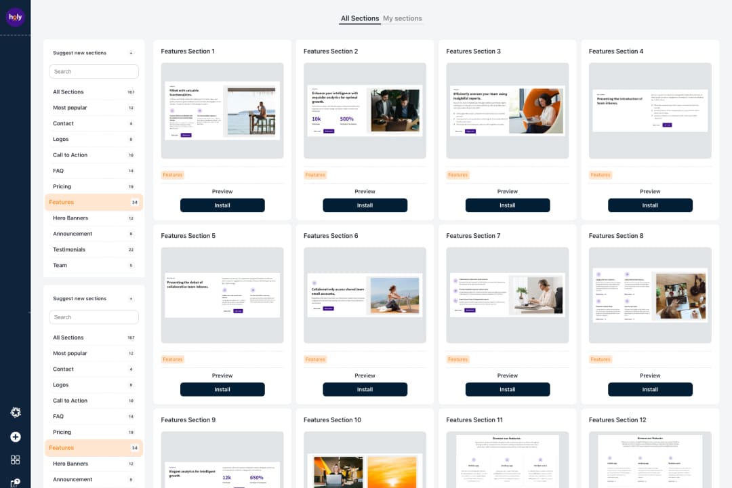The height and width of the screenshot is (488, 732).
Task: Open the Features Section 8 thumbnail
Action: [x=650, y=295]
